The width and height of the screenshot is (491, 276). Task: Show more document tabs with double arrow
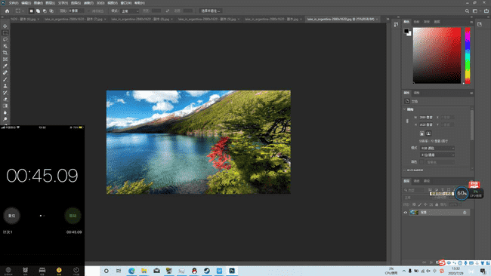click(388, 19)
